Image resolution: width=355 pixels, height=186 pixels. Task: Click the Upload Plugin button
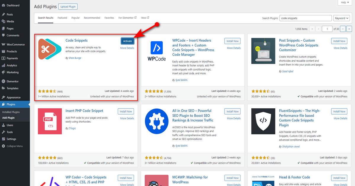click(x=68, y=6)
